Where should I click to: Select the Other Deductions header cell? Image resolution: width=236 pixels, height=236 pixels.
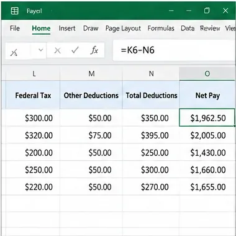91,95
